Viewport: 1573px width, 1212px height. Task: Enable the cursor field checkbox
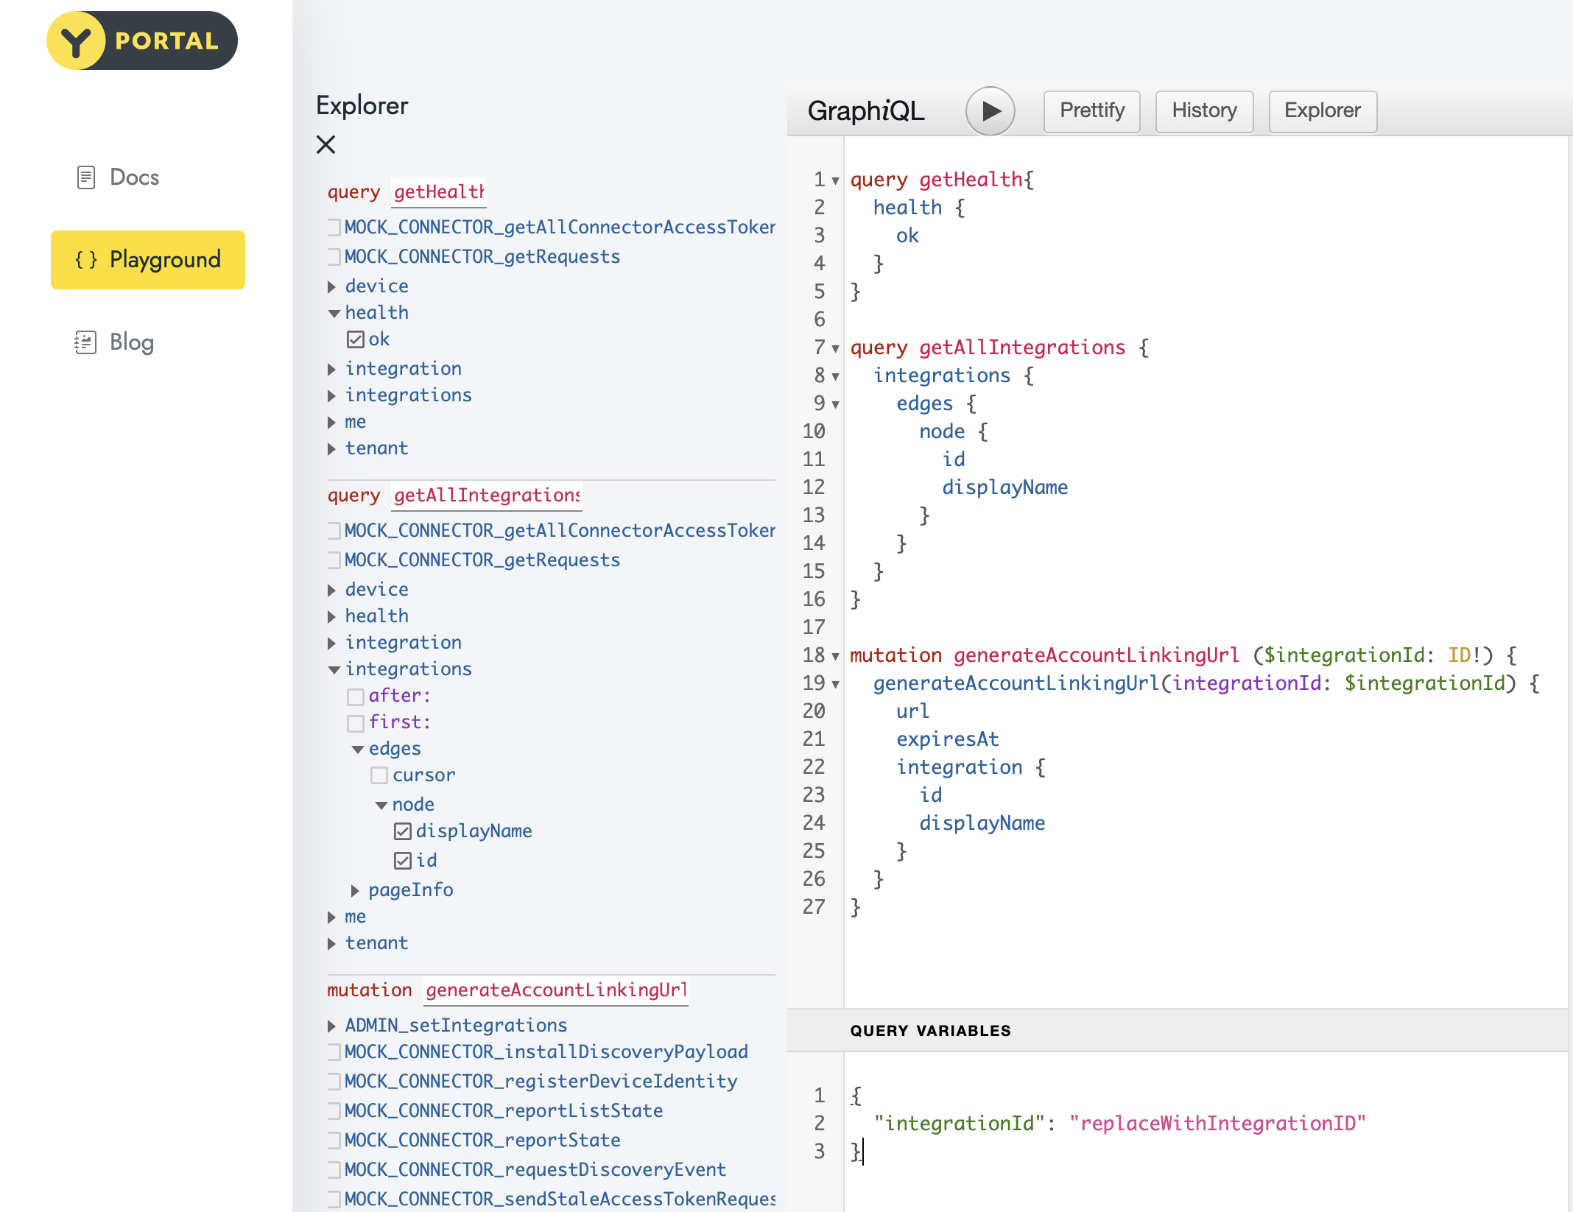[x=379, y=775]
